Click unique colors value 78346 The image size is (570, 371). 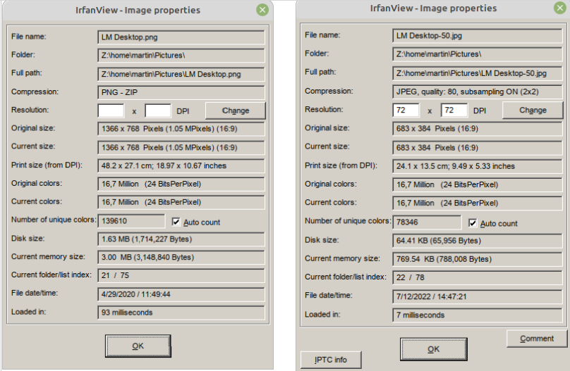coord(427,222)
